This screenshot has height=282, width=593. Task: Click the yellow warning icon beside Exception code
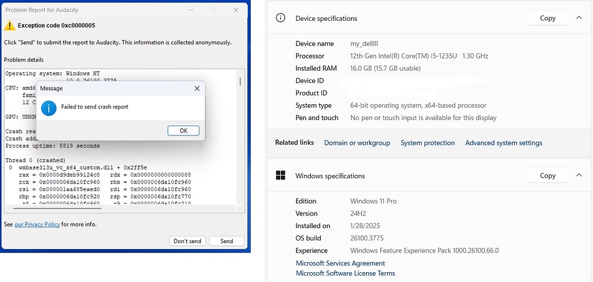coord(9,25)
